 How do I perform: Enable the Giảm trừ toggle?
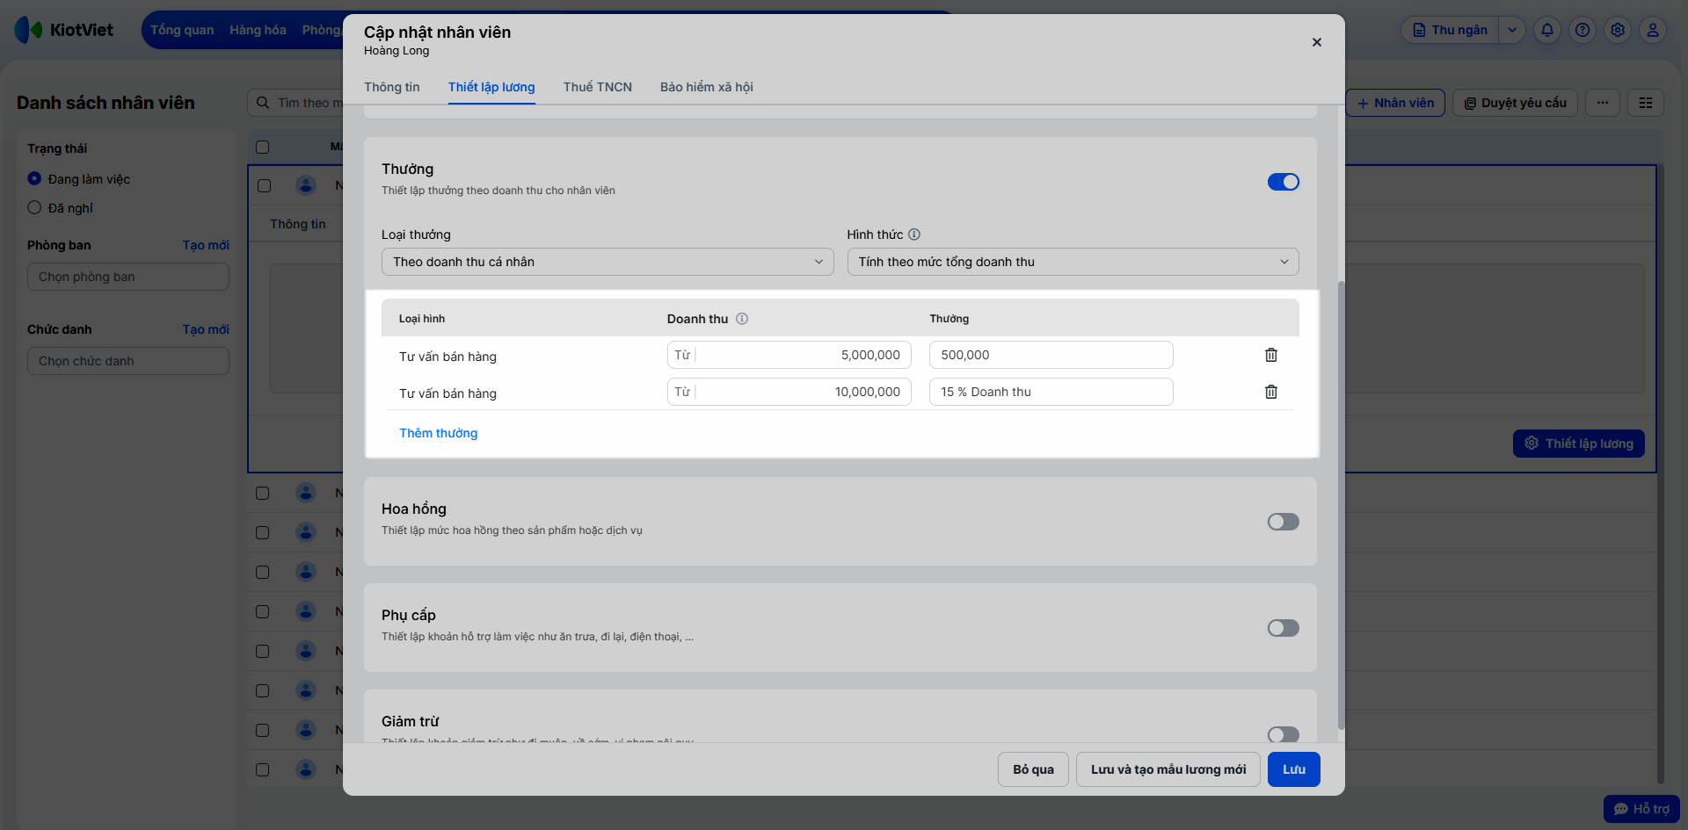[x=1284, y=734]
